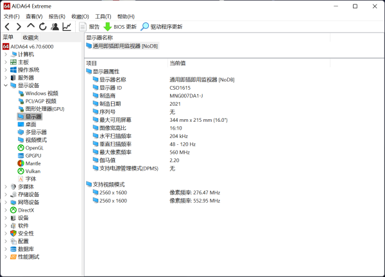Select the 显示器 ID row CSO1615
The height and width of the screenshot is (277, 385).
(142, 88)
